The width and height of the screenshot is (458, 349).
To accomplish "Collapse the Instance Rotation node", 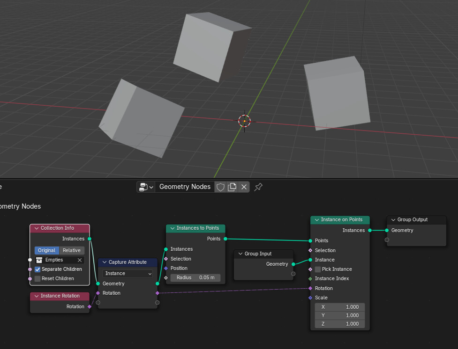I will [37, 296].
